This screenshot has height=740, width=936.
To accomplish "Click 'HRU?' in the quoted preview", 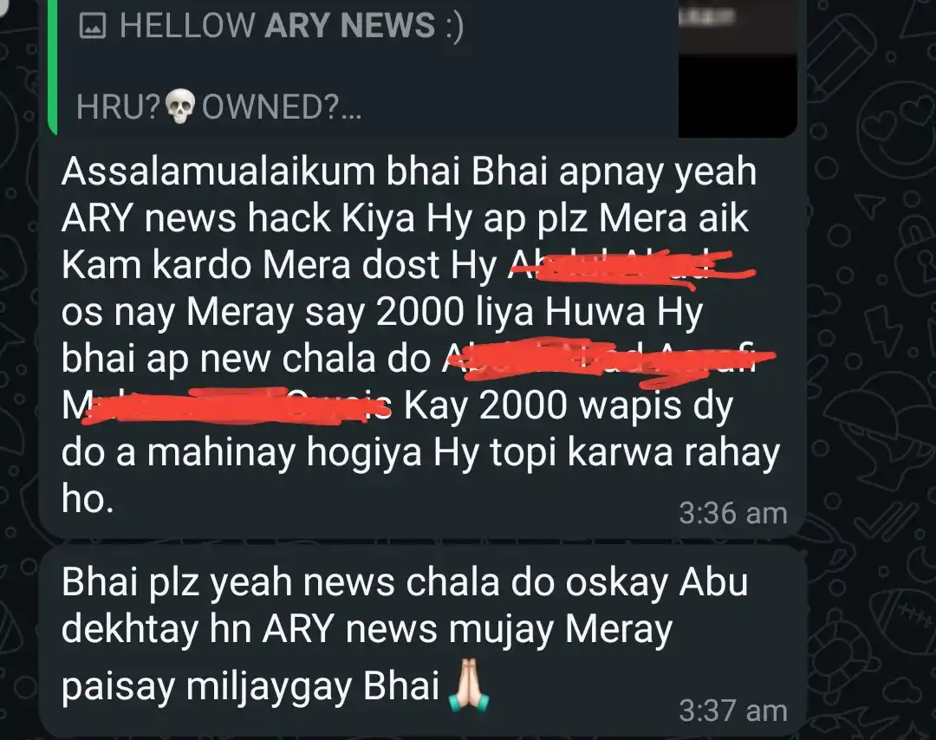I will 118,107.
